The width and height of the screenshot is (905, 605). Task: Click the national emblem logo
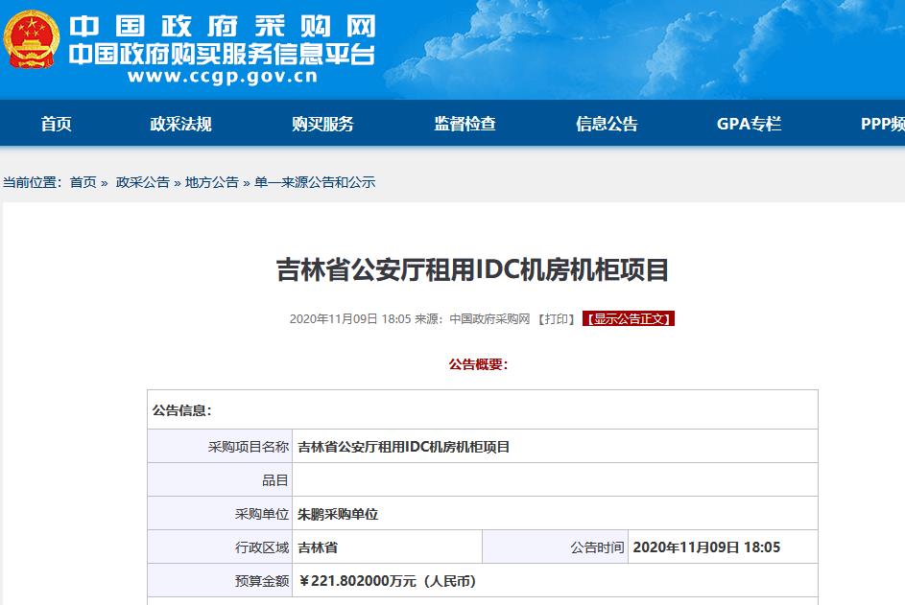(33, 40)
